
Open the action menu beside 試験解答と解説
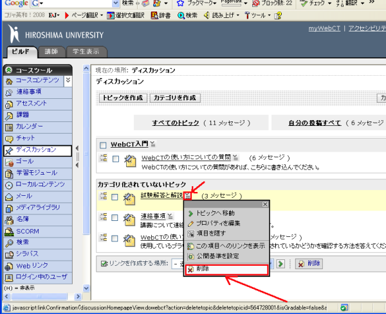coord(188,196)
